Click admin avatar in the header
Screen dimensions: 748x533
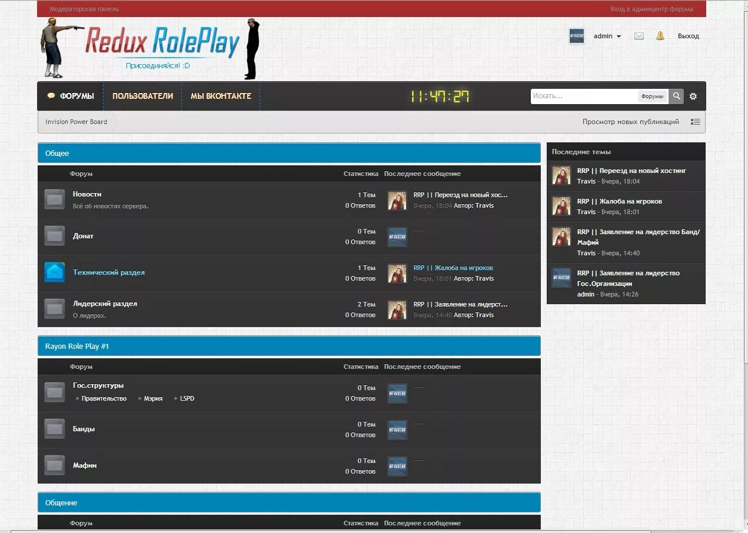click(x=577, y=36)
